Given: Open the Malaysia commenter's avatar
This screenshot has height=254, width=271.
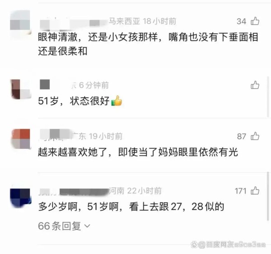Looking at the screenshot, I should click(x=20, y=22).
